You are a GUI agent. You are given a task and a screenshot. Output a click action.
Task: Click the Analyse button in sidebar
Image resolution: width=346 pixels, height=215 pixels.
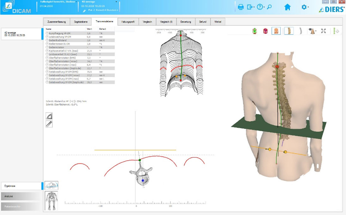21,196
